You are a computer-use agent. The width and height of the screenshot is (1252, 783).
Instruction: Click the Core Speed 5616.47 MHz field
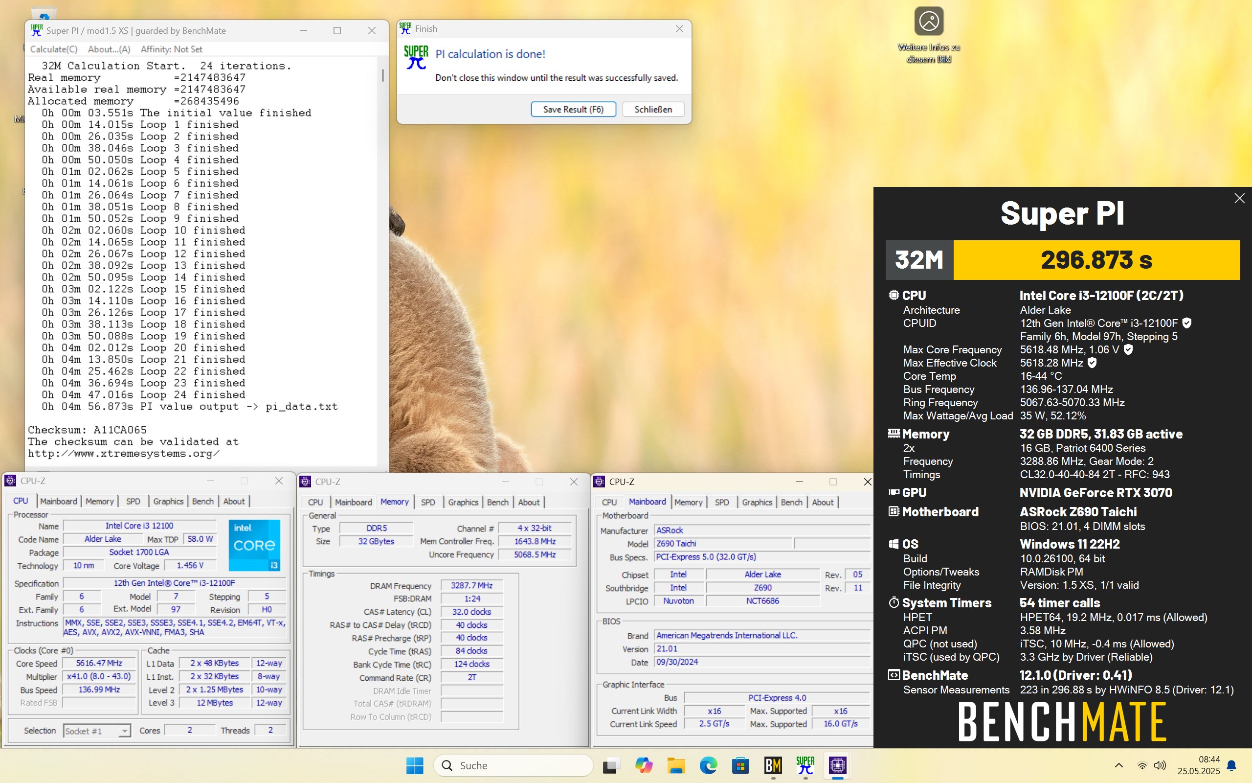(99, 664)
